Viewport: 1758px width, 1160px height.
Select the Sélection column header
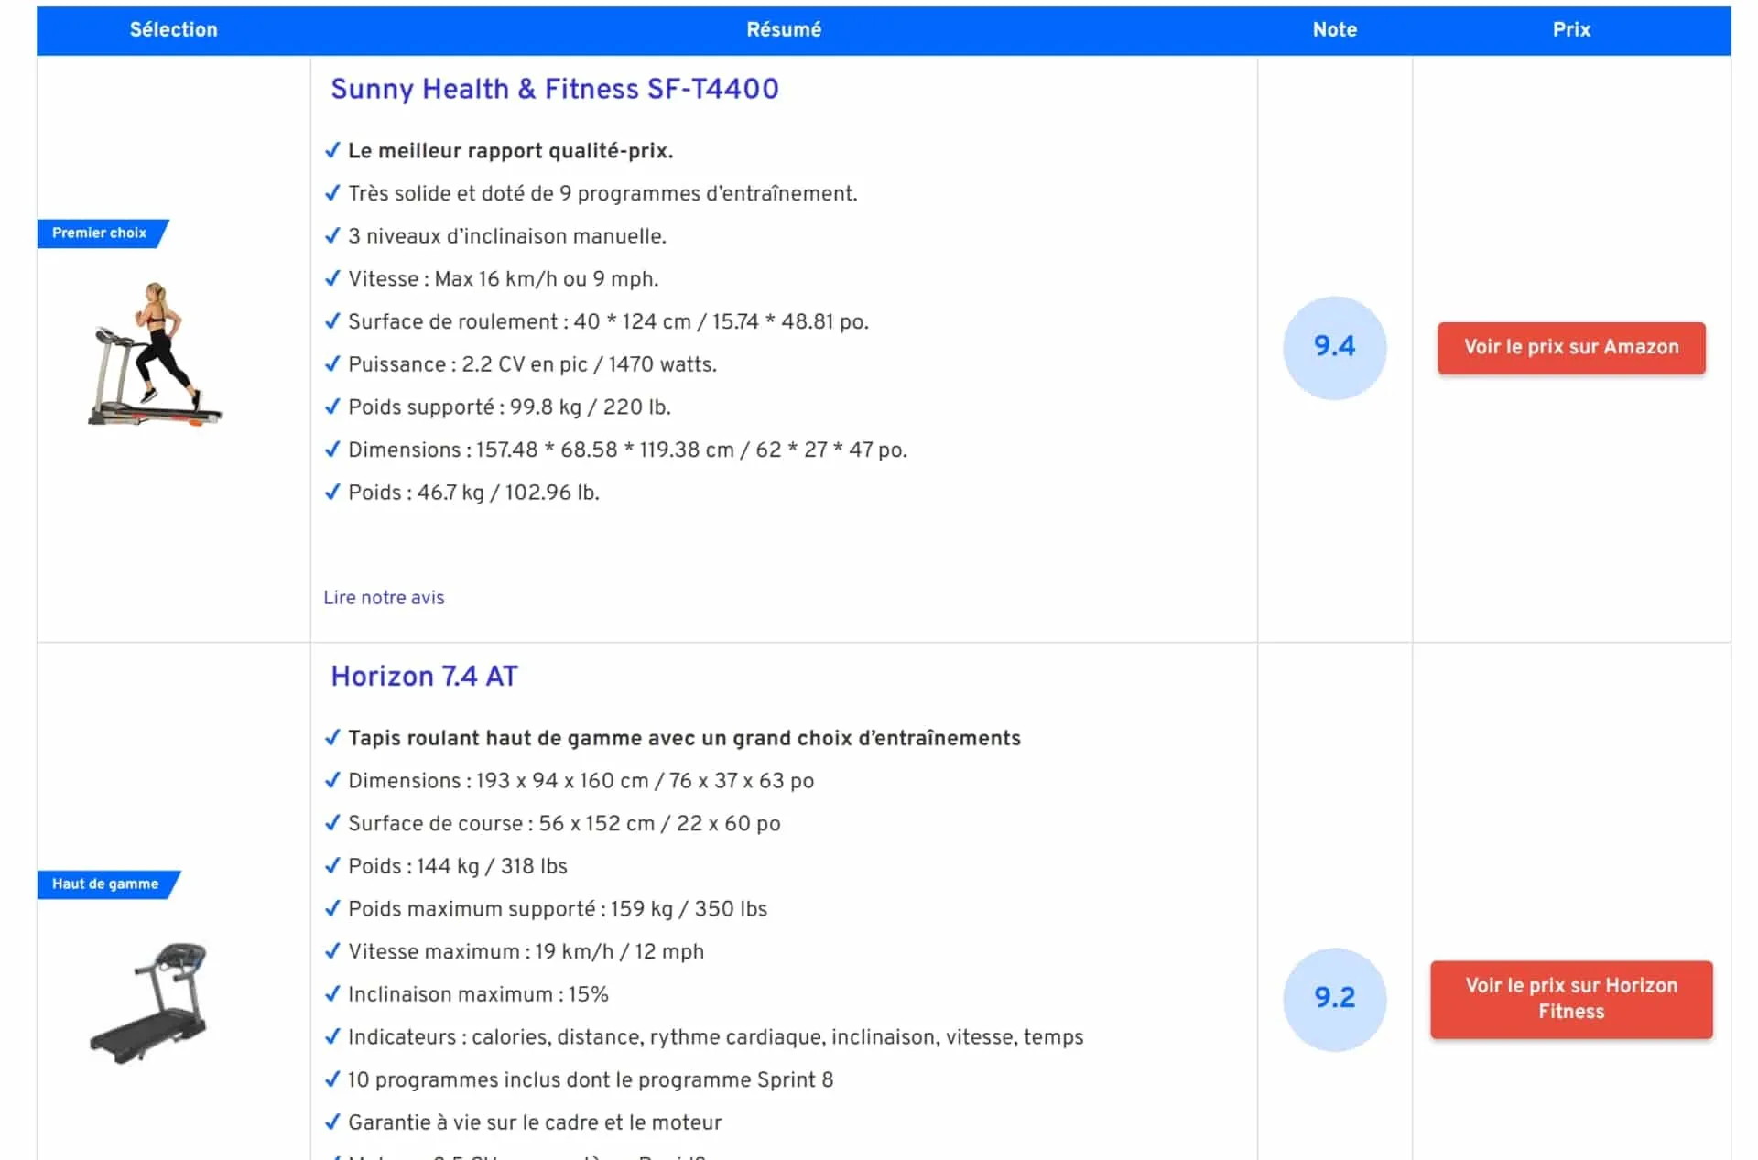click(x=174, y=29)
